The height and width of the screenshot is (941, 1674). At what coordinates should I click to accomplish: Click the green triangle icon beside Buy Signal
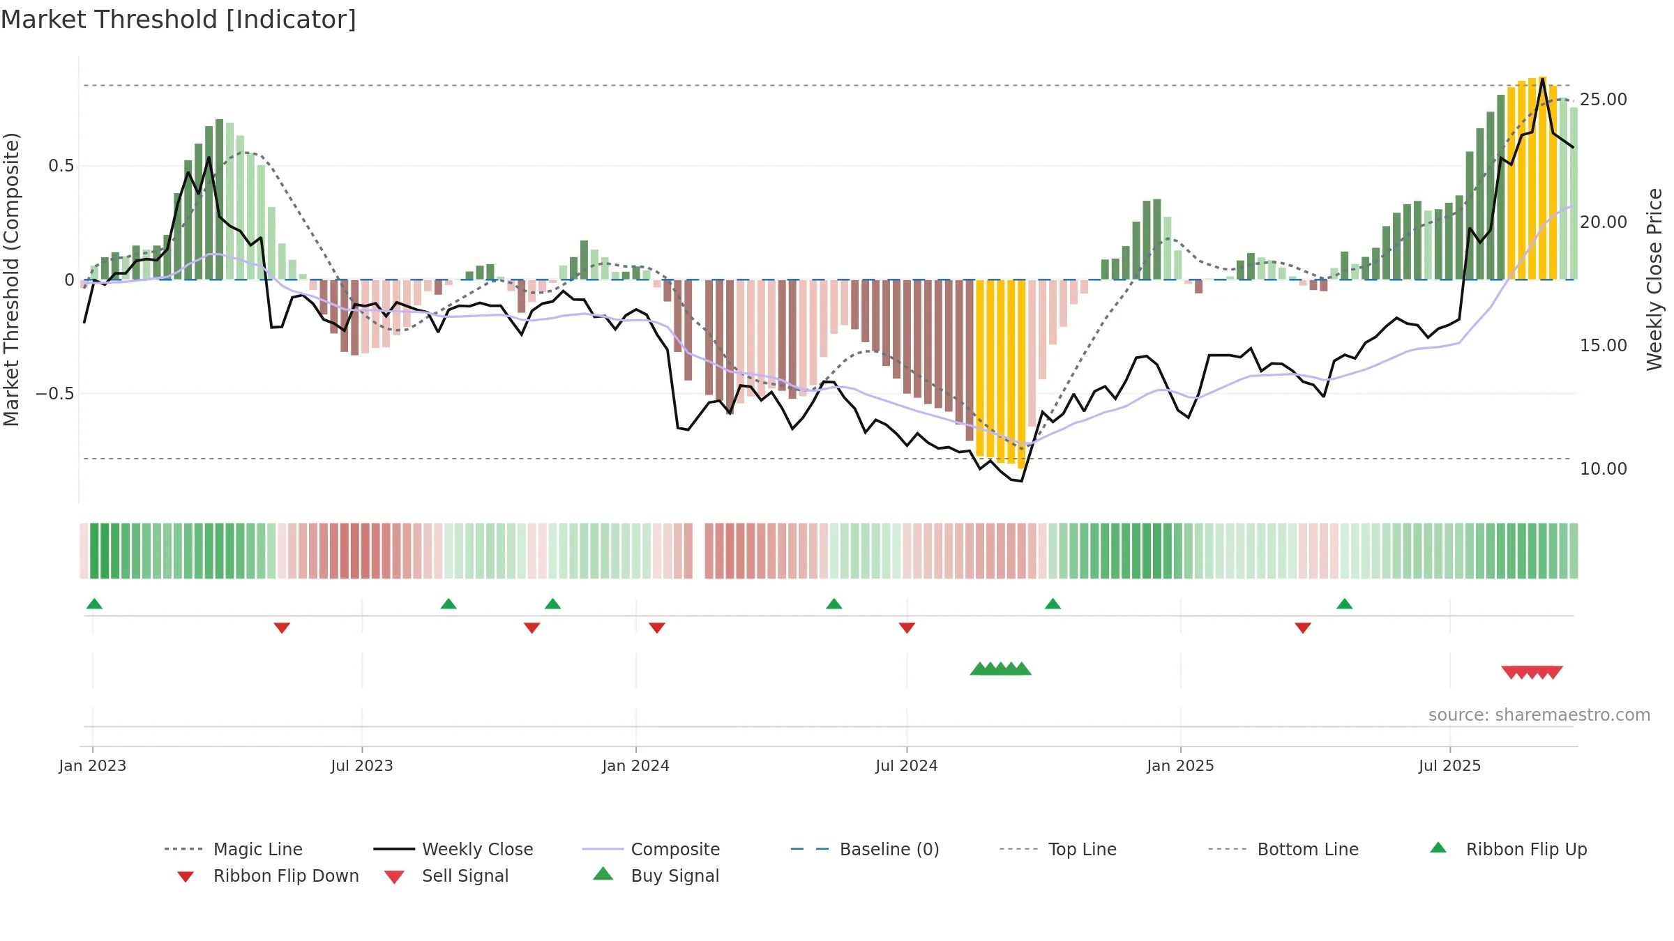click(603, 873)
